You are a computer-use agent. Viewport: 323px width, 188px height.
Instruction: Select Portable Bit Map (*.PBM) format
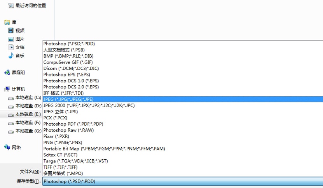[x=183, y=148]
